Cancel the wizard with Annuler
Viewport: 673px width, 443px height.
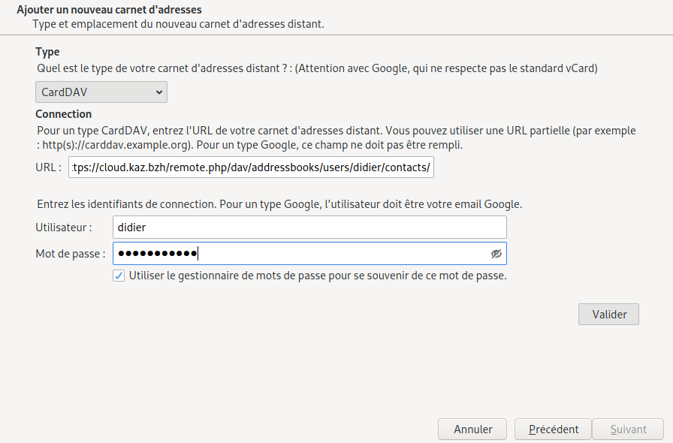coord(472,429)
